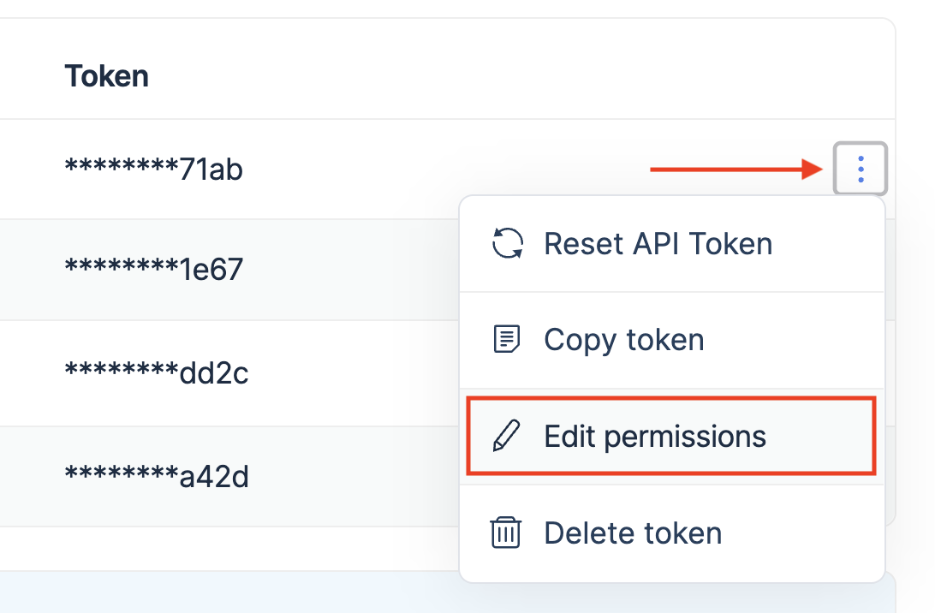Image resolution: width=935 pixels, height=613 pixels.
Task: Select the Reset API Token label
Action: pyautogui.click(x=658, y=244)
